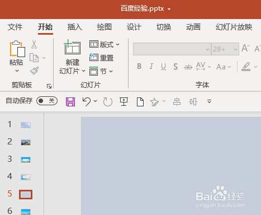Expand the 新建幻灯片 dropdown arrow
This screenshot has width=261, height=215.
[84, 71]
